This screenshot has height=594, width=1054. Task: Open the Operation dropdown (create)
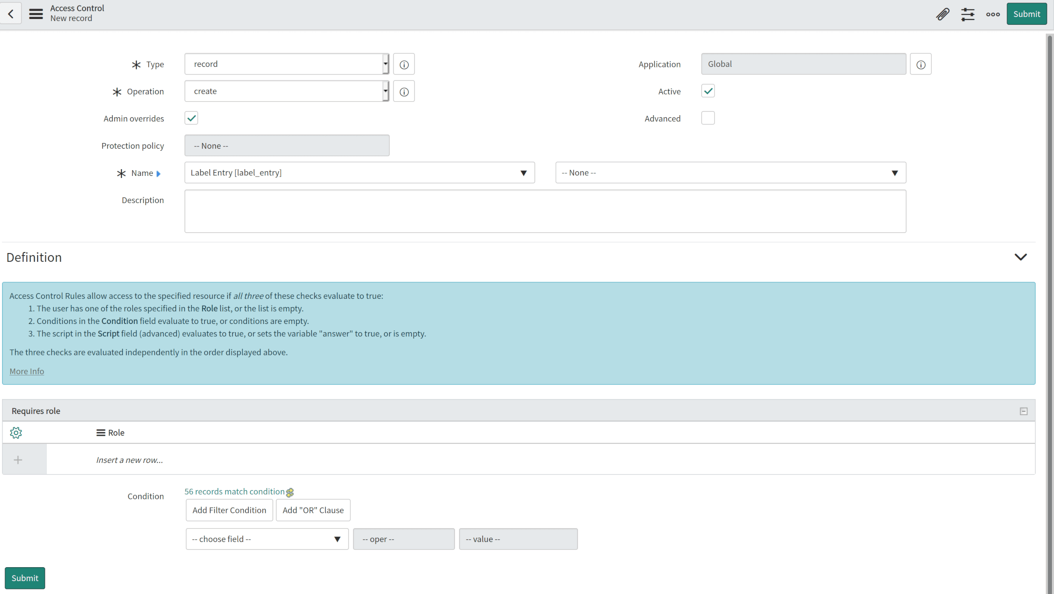[x=287, y=91]
